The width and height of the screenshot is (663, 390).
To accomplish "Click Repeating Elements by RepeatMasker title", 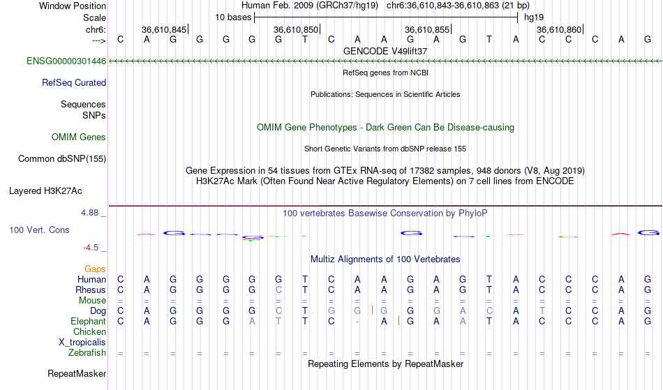I will pyautogui.click(x=385, y=364).
